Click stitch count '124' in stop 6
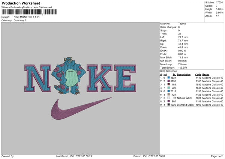Image resolution: width=225 pixels, height=159 pixels. (x=174, y=94)
